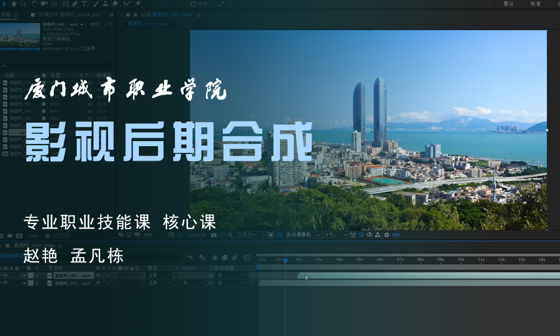Enable frame blending for the timeline
Screen dimensions: 560x336
pos(225,258)
